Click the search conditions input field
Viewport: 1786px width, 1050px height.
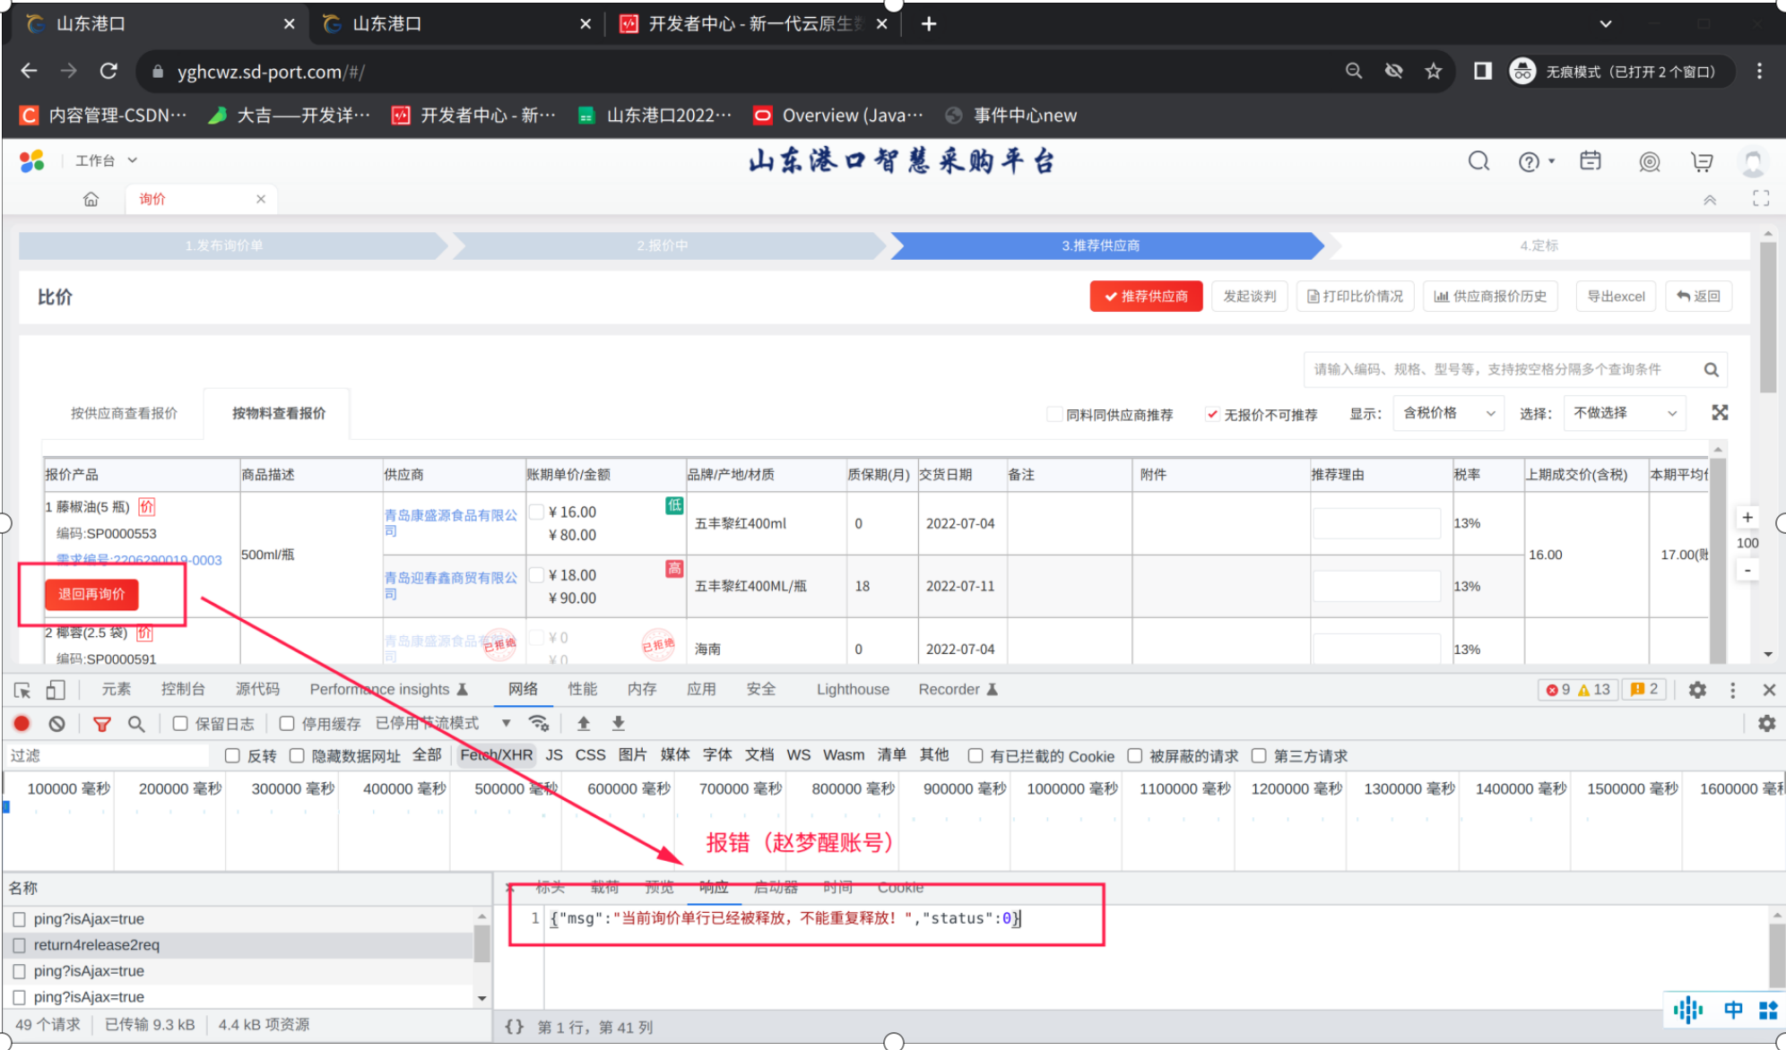click(x=1504, y=369)
